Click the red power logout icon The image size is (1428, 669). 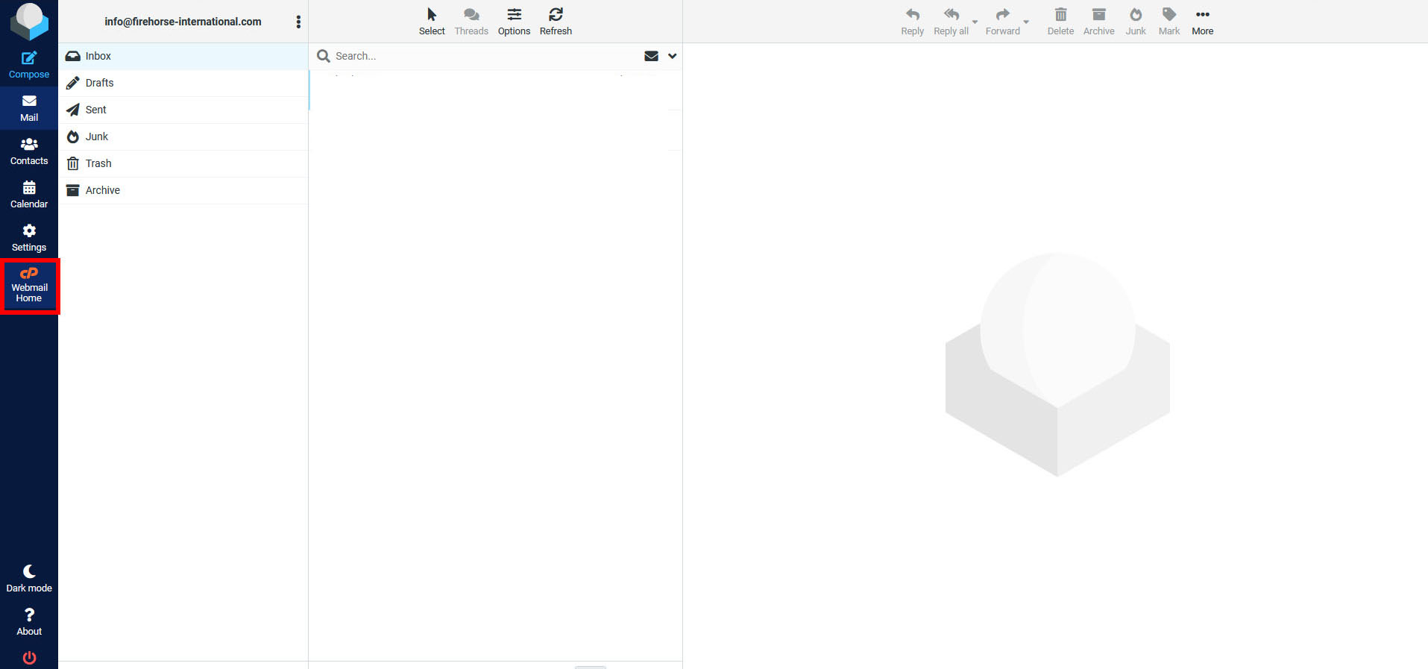click(29, 657)
